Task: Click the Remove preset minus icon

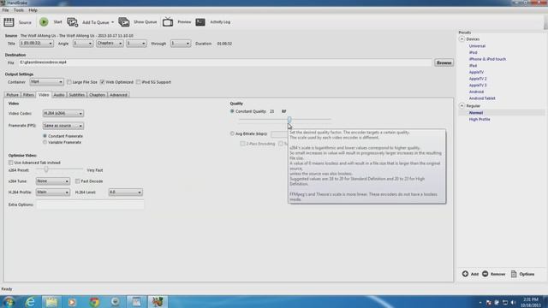Action: 485,274
